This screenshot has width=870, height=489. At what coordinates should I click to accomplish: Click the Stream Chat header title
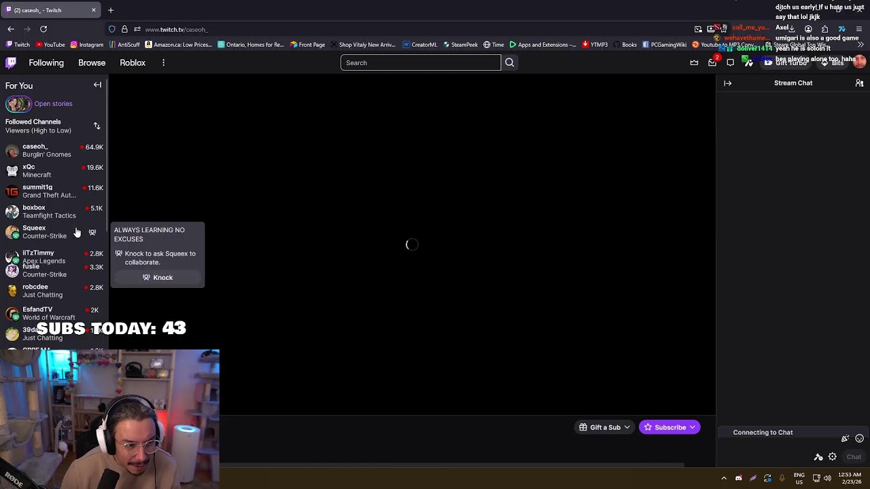coord(793,83)
